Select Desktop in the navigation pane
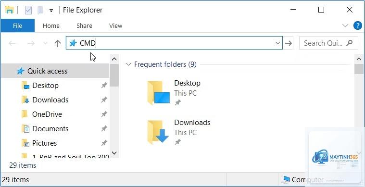365x187 pixels. coord(45,86)
